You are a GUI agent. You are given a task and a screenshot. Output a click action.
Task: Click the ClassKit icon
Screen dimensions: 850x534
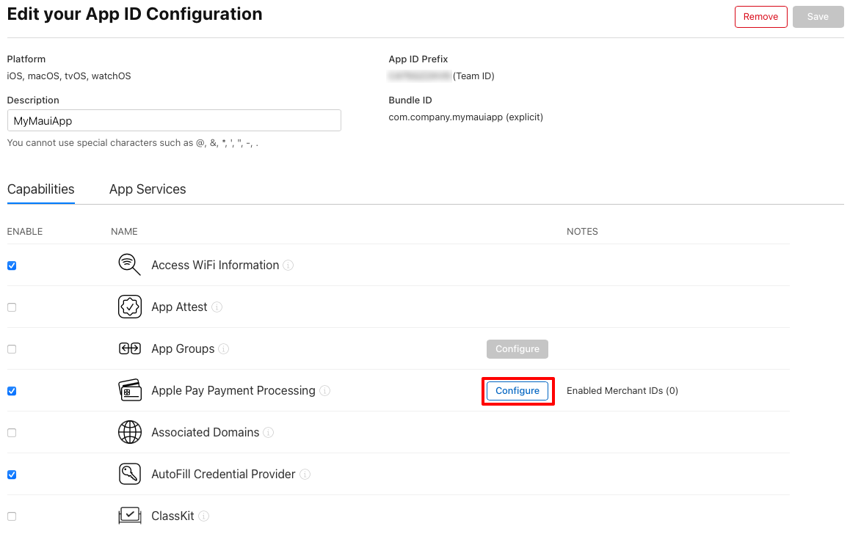pos(129,515)
